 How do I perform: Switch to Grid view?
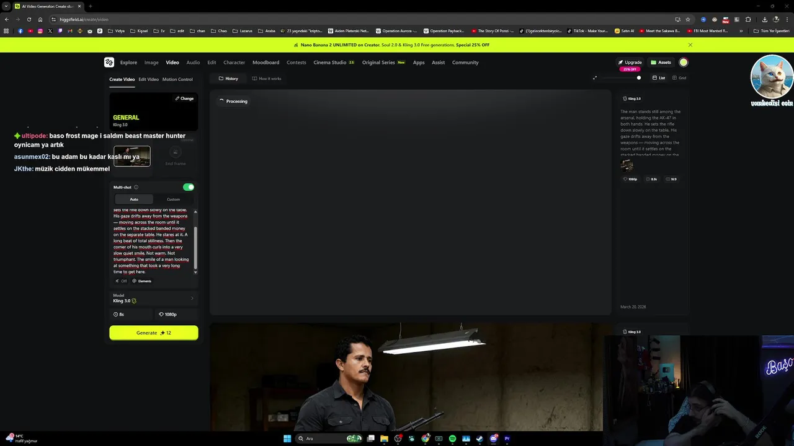[679, 78]
